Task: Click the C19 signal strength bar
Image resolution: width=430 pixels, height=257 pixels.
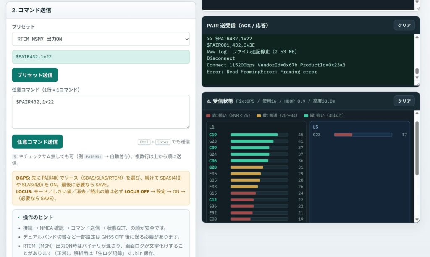Action: tap(259, 135)
